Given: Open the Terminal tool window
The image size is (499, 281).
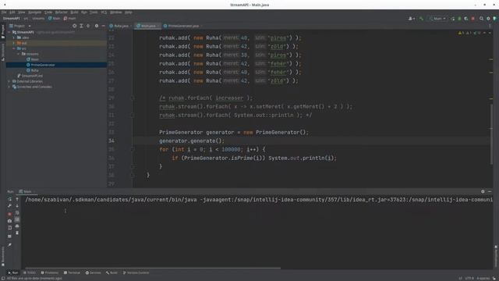Looking at the screenshot, I should [x=72, y=272].
